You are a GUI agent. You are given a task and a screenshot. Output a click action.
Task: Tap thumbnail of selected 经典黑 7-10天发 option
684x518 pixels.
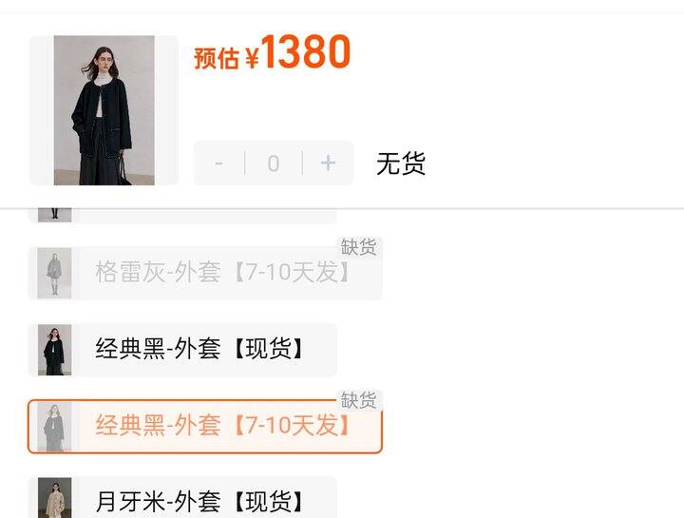[54, 427]
